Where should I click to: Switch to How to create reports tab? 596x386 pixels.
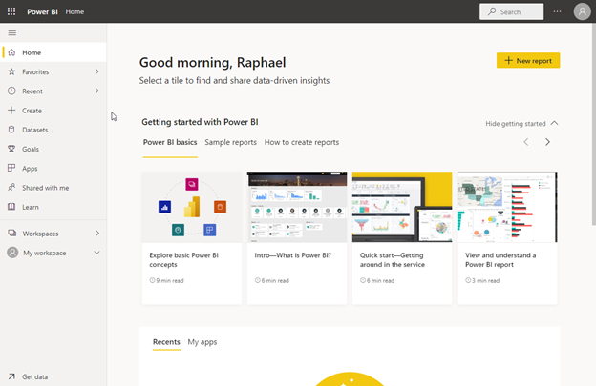pyautogui.click(x=302, y=142)
